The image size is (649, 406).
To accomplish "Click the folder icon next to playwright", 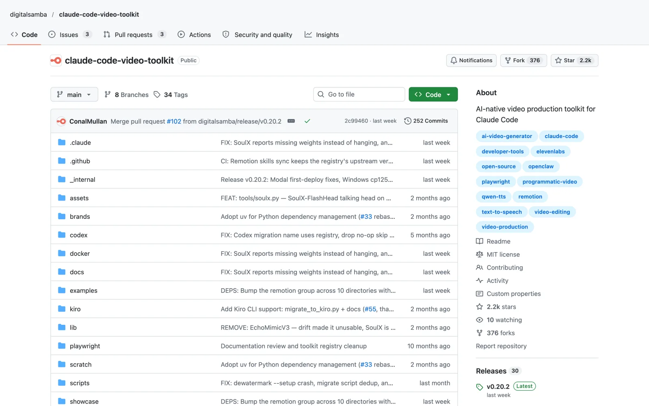I will coord(62,346).
